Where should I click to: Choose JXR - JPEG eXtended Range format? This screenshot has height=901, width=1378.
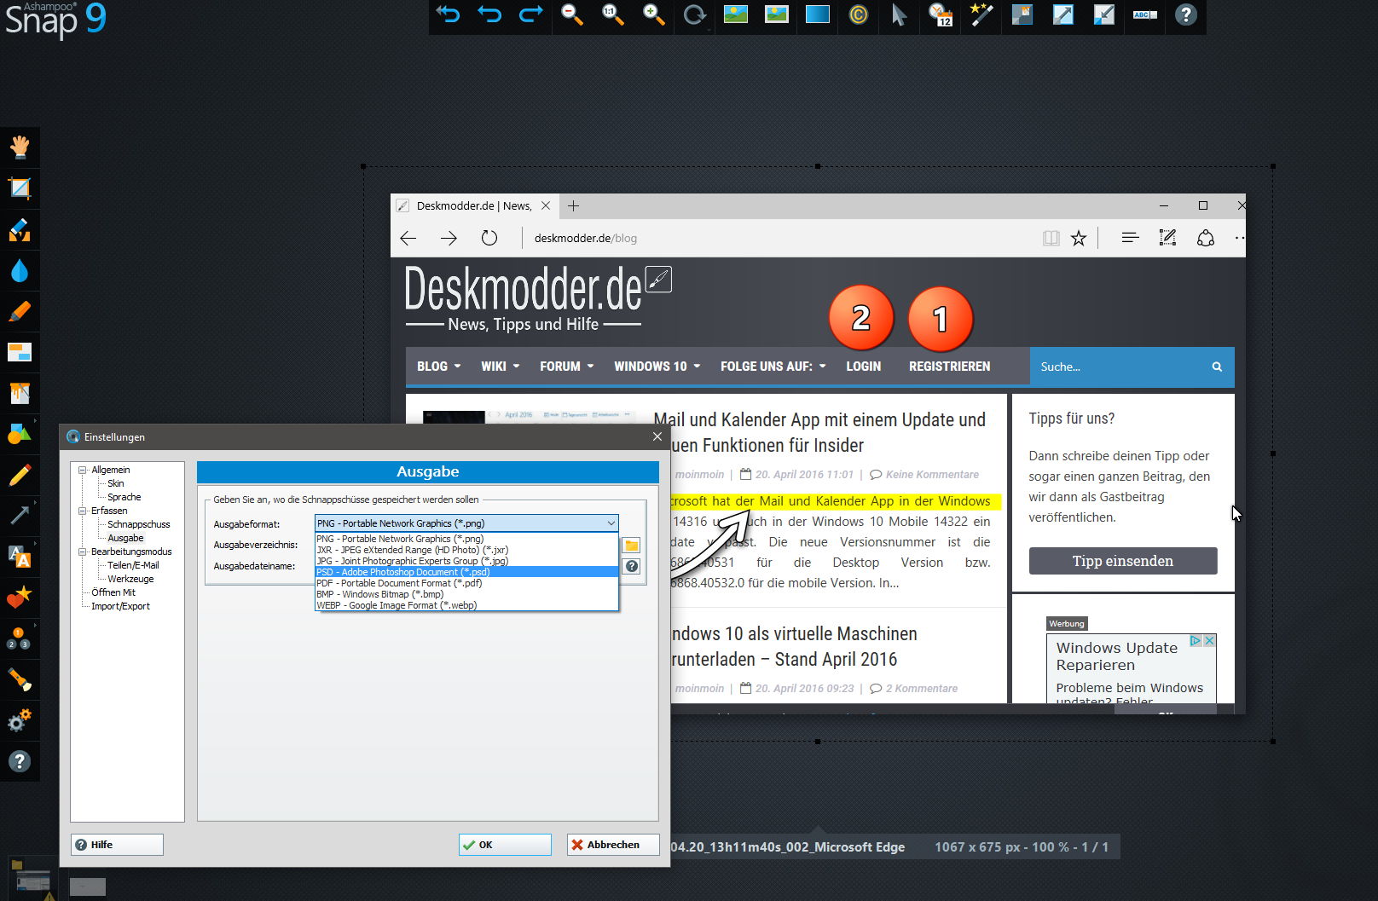[466, 550]
